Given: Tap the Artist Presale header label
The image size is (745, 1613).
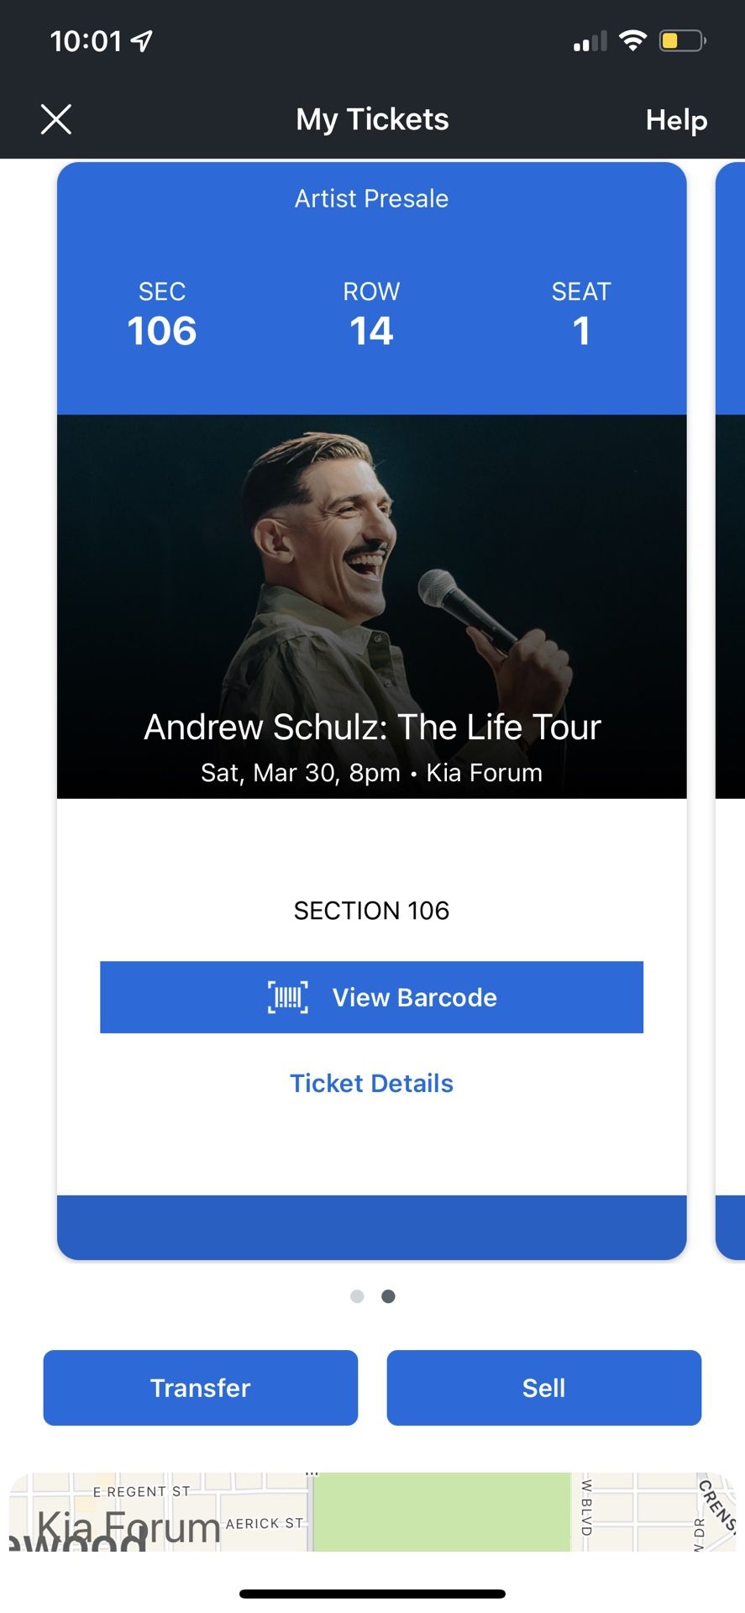Looking at the screenshot, I should tap(371, 199).
